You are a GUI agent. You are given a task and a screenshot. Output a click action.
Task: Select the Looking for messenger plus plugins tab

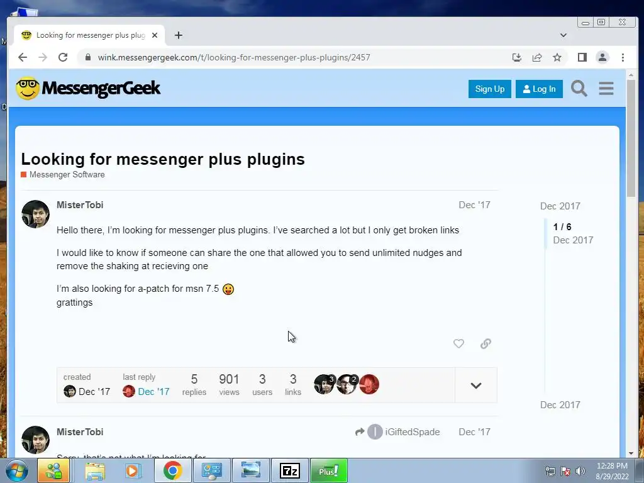click(89, 35)
